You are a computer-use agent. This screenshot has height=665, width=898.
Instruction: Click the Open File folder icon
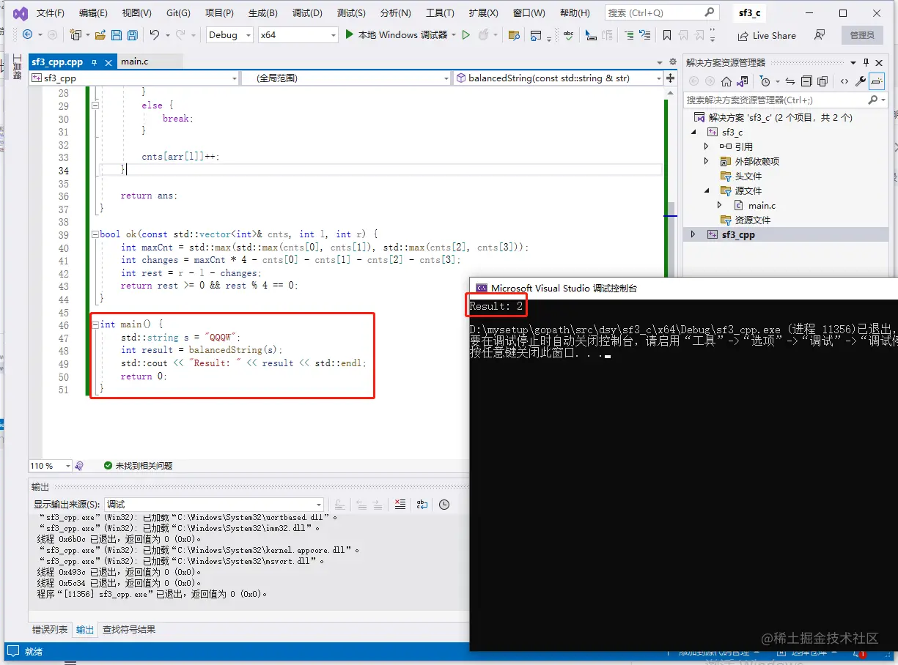click(100, 34)
